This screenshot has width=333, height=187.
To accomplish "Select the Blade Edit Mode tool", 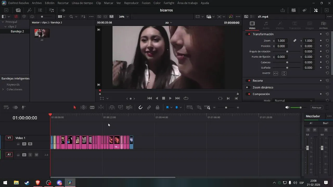I will [92, 108].
